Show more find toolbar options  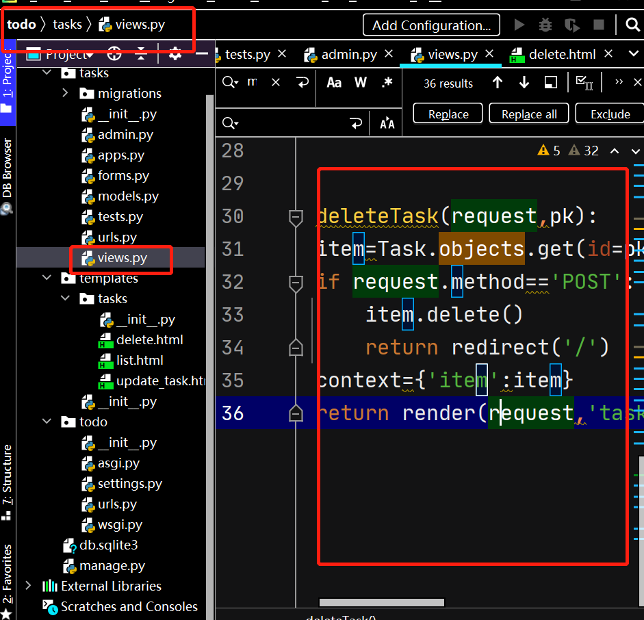click(x=619, y=82)
